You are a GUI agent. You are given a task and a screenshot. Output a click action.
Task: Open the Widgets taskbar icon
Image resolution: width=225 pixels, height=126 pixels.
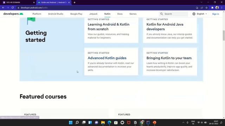click(x=90, y=122)
